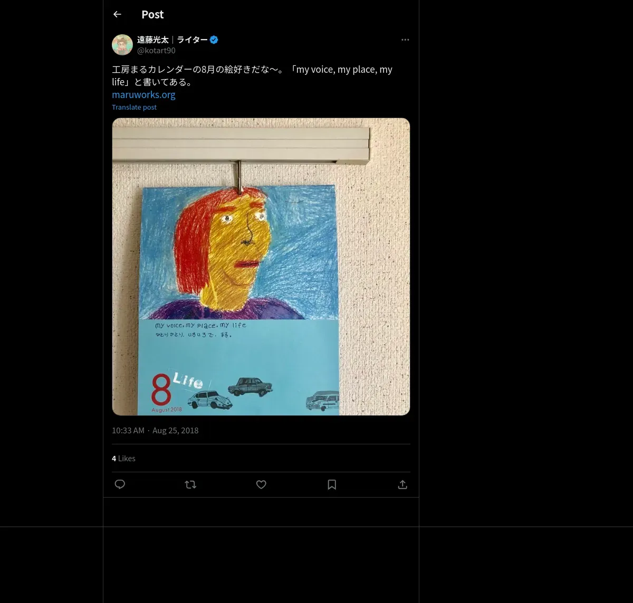Click the blue verified badge
The height and width of the screenshot is (603, 633).
click(214, 40)
